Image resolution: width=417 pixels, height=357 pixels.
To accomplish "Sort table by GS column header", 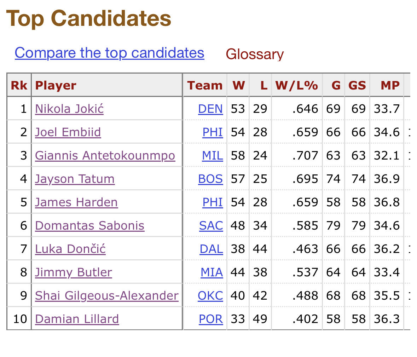I will (357, 85).
